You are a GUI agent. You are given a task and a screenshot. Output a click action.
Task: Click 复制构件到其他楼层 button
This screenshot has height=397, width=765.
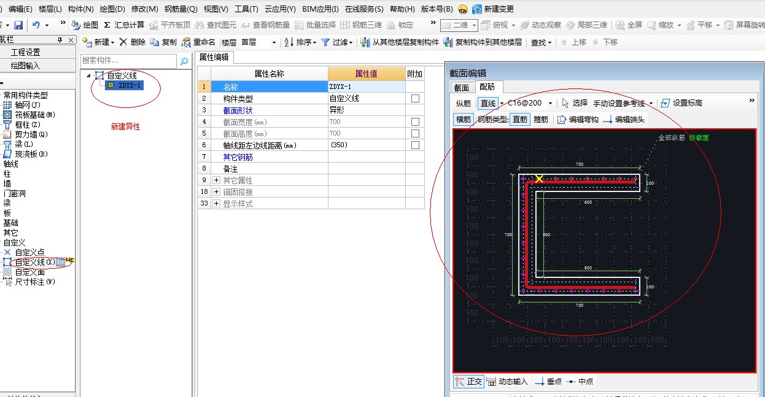coord(483,42)
